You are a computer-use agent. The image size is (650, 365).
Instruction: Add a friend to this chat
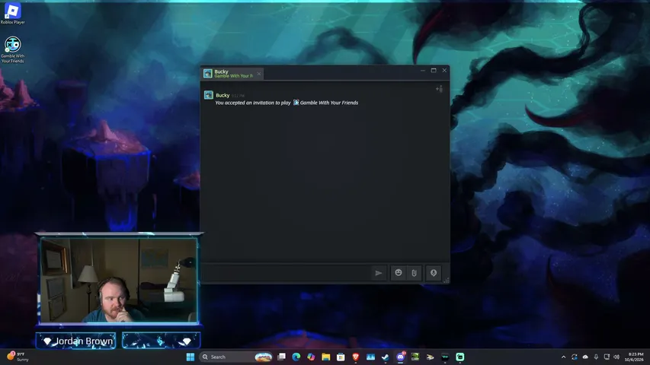[x=439, y=89]
